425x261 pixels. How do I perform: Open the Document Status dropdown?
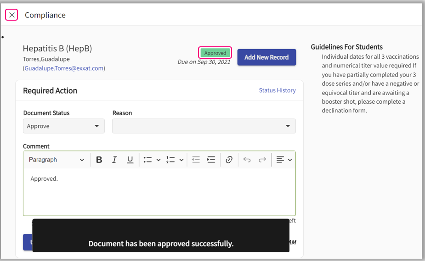63,126
